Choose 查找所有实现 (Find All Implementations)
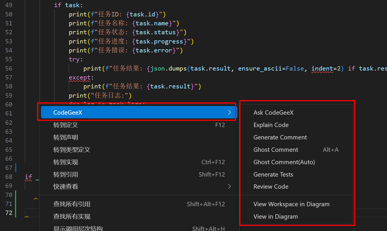387x231 pixels. point(72,216)
